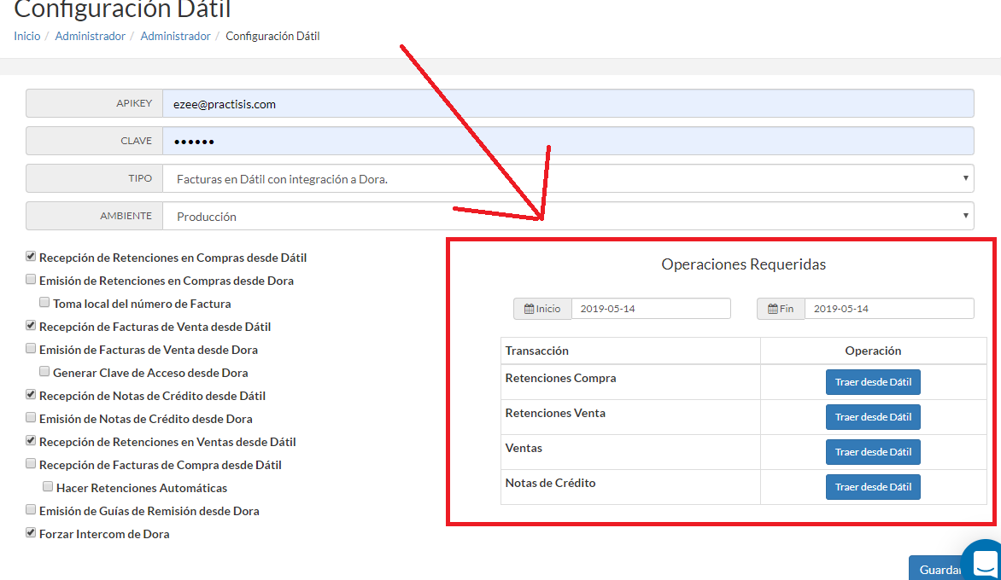
Task: Click the calendar icon beside Fin date
Action: point(772,309)
